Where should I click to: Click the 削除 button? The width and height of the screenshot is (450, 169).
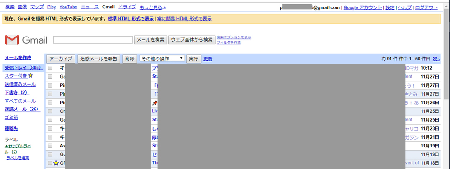pos(129,59)
